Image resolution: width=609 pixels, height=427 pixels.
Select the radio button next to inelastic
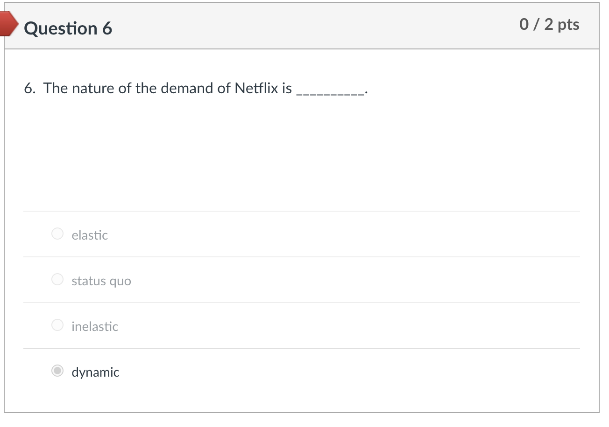(x=57, y=325)
